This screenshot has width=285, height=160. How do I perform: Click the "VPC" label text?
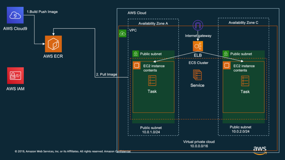[133, 30]
